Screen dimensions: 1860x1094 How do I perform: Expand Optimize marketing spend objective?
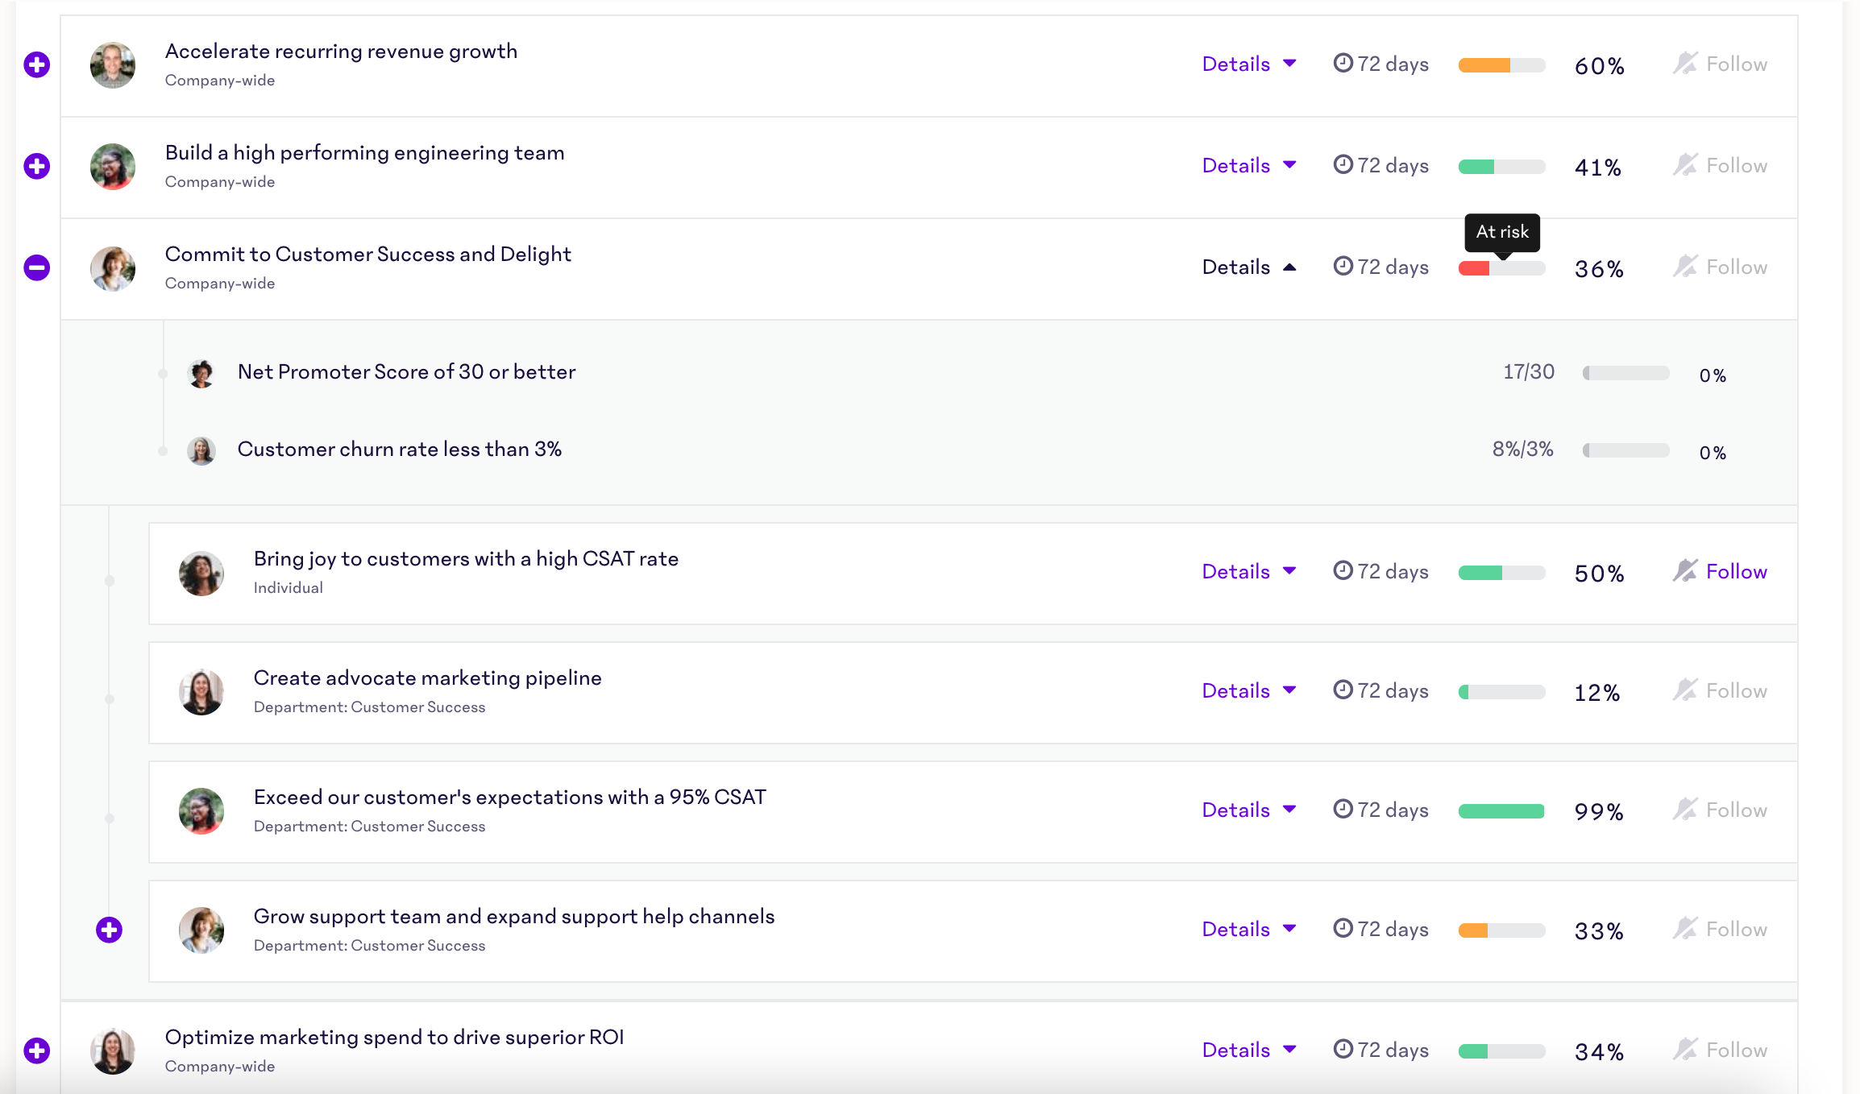click(37, 1050)
